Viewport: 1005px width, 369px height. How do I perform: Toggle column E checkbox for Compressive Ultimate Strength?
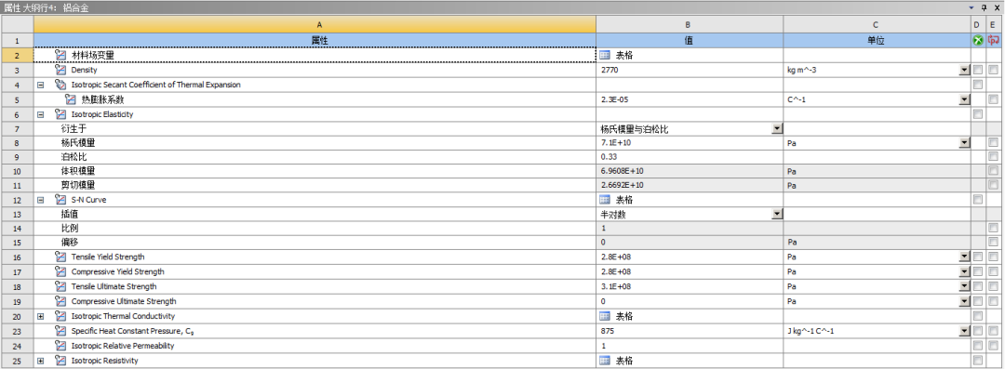coord(994,301)
